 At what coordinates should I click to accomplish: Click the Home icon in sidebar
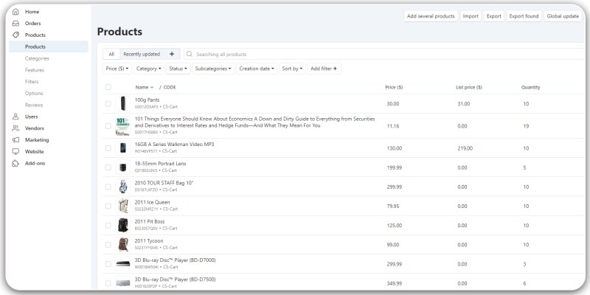(16, 12)
